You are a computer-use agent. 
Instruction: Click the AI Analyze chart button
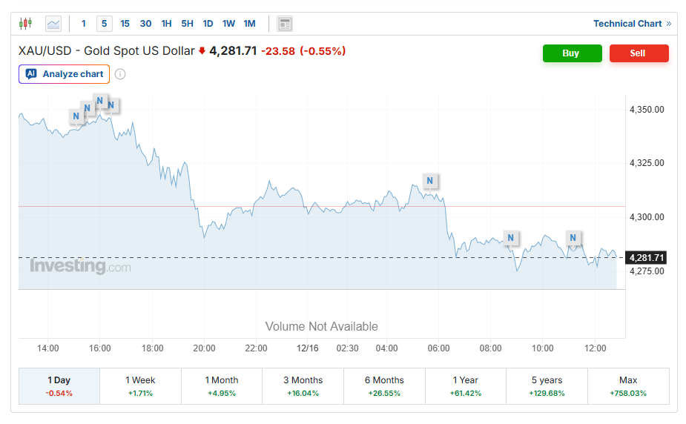(65, 74)
